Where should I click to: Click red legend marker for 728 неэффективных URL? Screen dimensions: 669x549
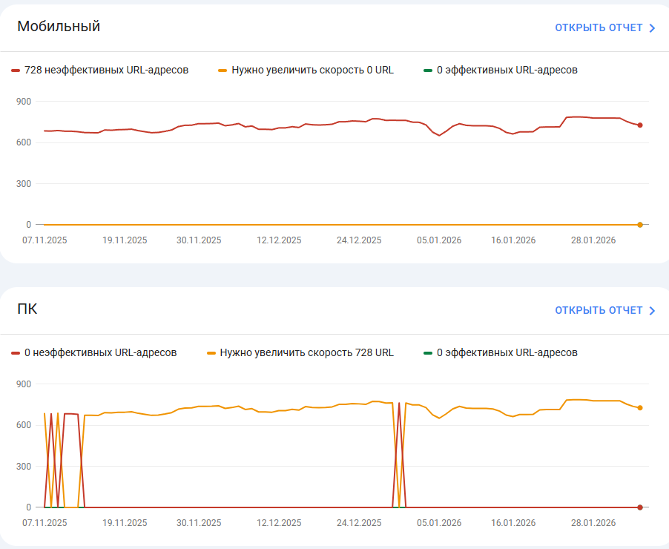pyautogui.click(x=16, y=70)
